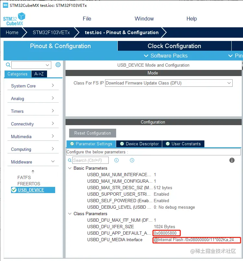Click the small scroll arrow above FATFS

[33, 172]
